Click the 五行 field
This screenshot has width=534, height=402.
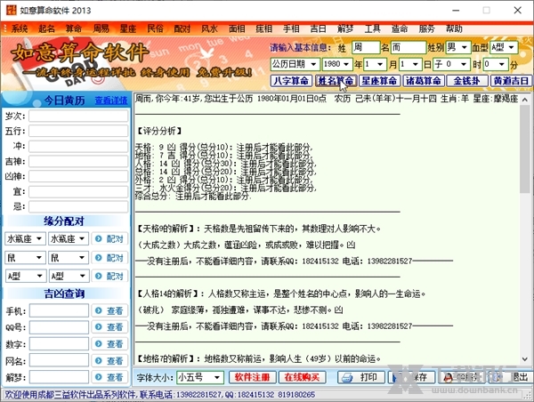click(x=78, y=131)
